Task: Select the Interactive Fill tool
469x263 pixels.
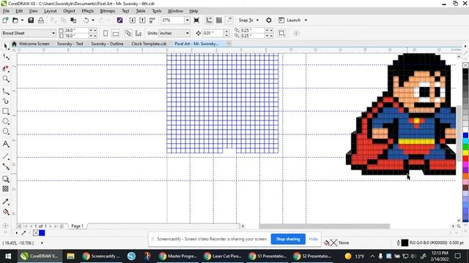Action: 6,212
